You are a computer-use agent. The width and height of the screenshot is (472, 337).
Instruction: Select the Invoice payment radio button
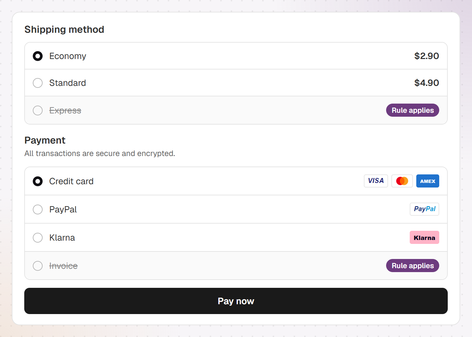click(38, 266)
